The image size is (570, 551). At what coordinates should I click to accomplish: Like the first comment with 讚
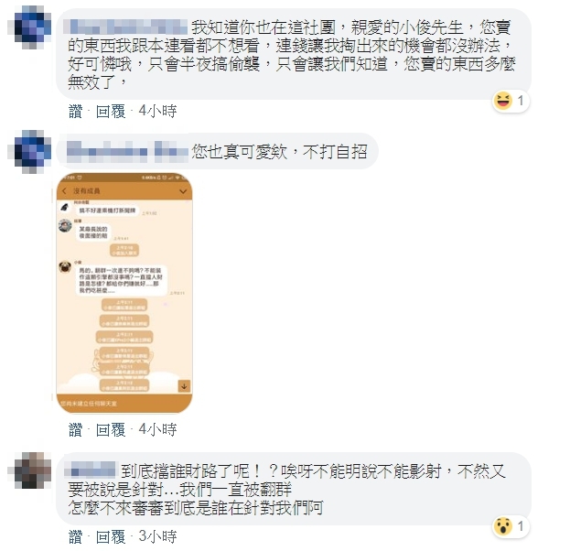75,112
